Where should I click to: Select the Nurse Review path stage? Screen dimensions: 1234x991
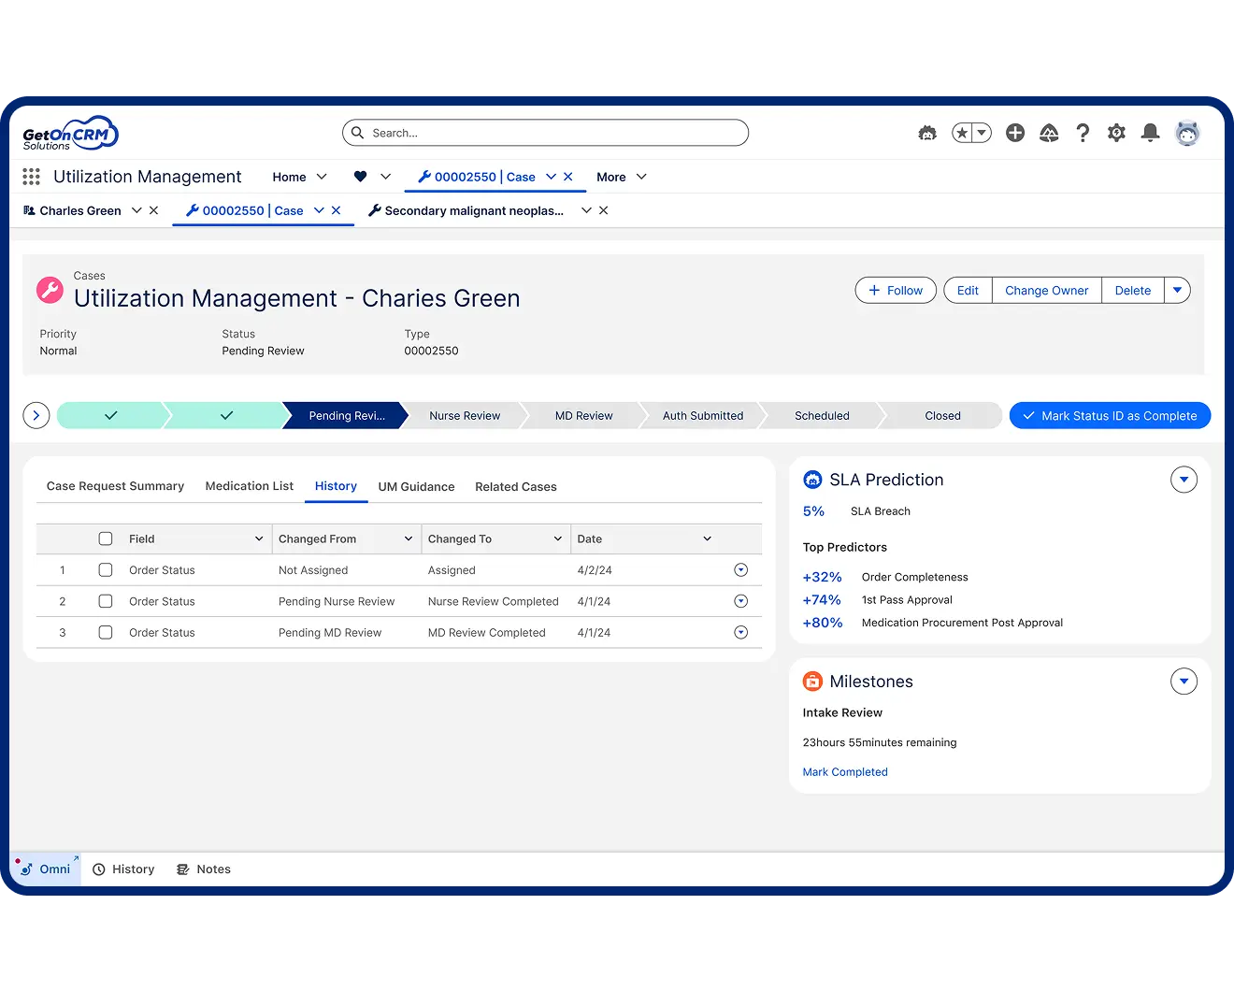coord(465,416)
